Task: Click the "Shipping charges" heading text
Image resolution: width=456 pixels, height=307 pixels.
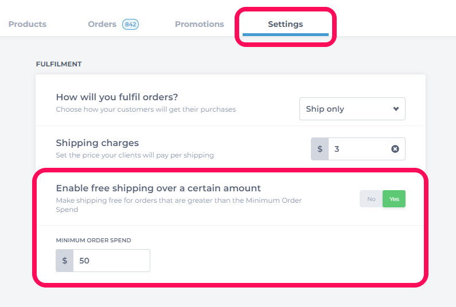Action: tap(98, 143)
